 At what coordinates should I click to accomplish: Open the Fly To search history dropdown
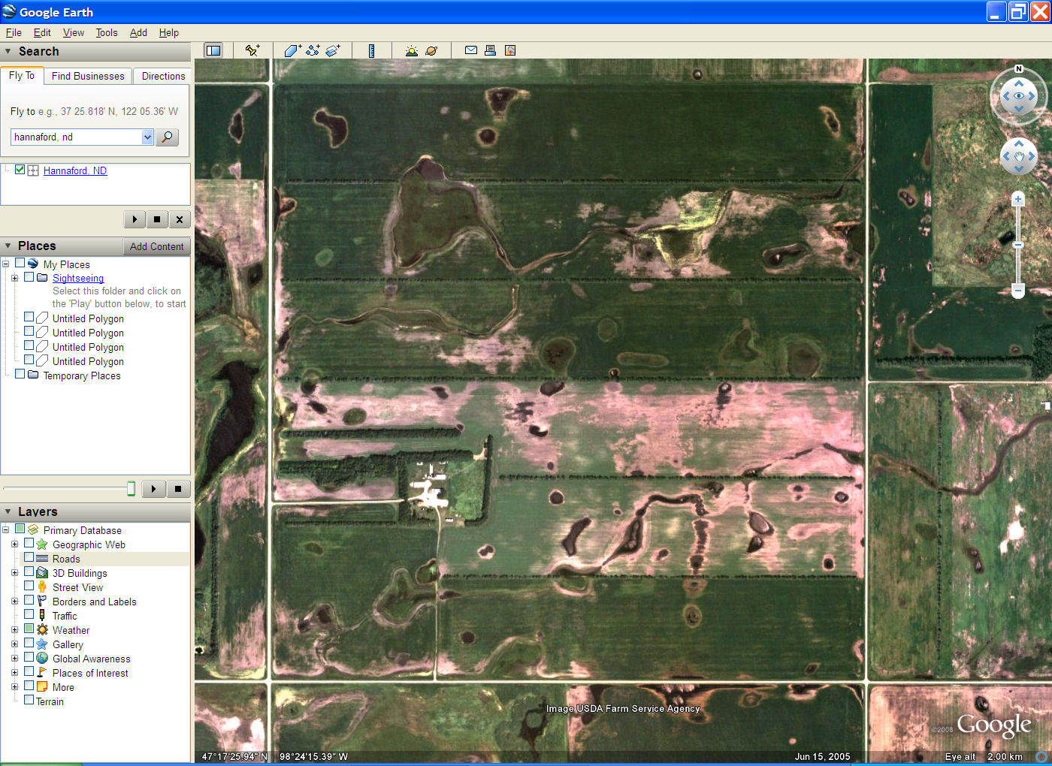coord(147,137)
